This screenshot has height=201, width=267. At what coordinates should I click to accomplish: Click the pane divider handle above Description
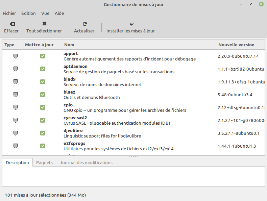point(133,156)
